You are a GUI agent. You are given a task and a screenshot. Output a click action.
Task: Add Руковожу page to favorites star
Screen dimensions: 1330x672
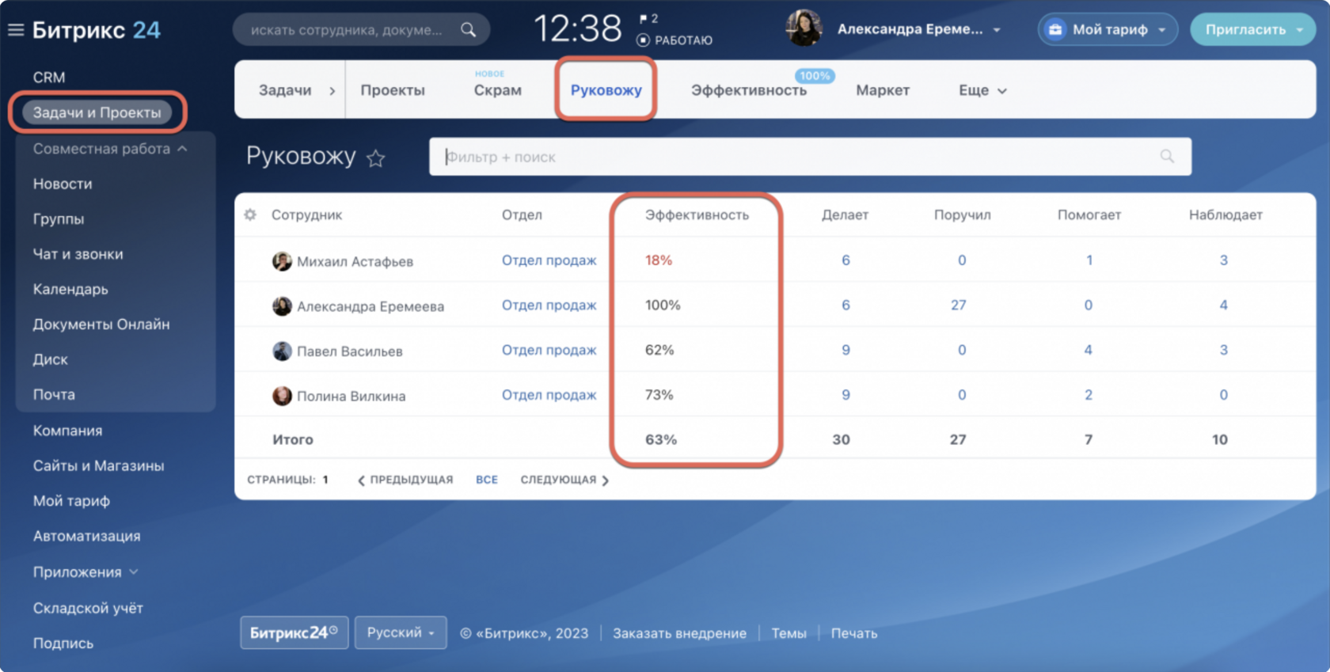click(x=376, y=158)
